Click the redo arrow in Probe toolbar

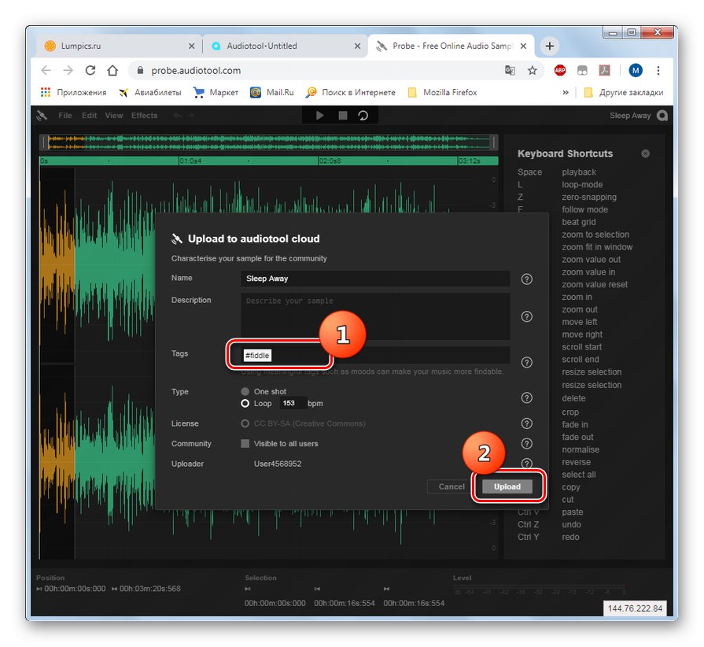click(191, 116)
